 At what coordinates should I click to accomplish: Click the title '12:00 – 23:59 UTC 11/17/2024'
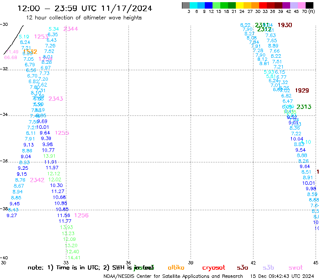[85, 9]
